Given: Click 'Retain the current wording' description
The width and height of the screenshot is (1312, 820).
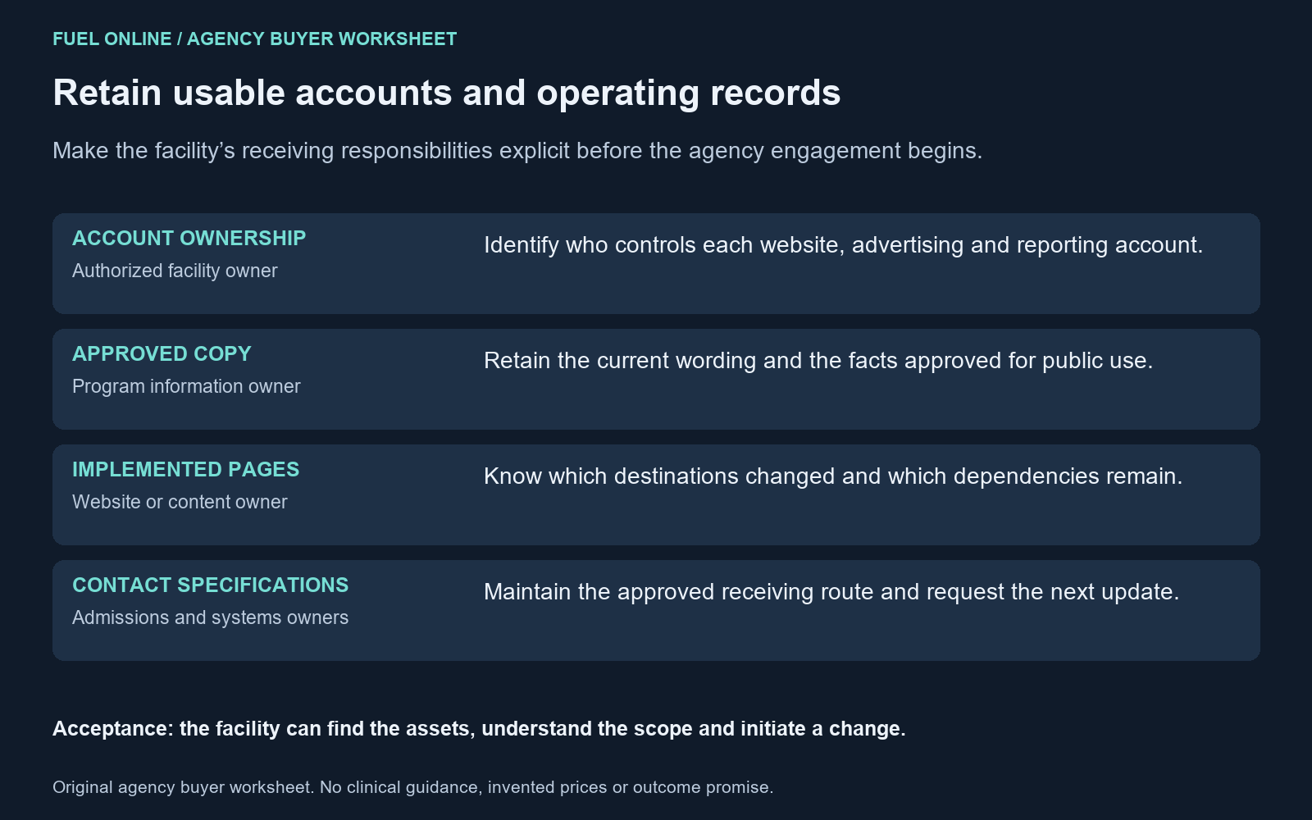Looking at the screenshot, I should [x=818, y=361].
